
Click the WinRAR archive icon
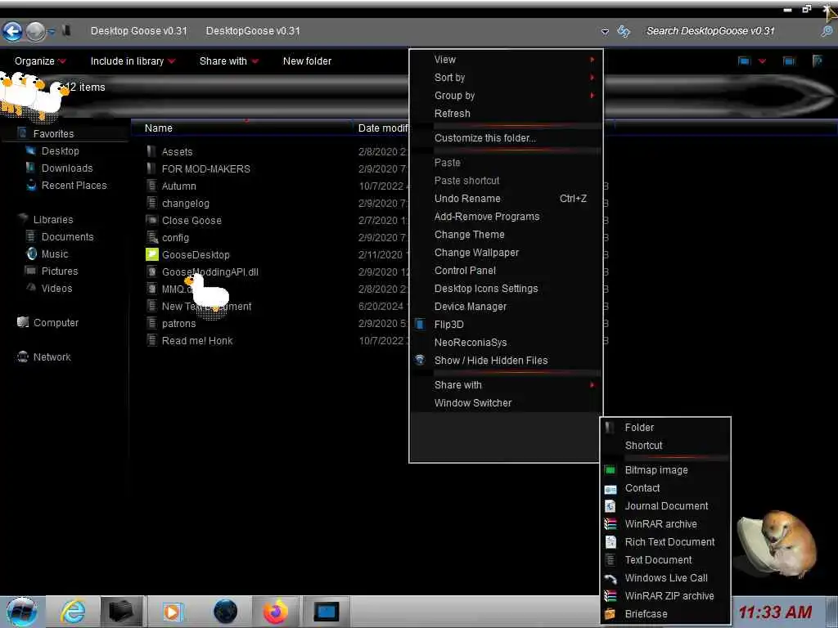click(x=610, y=524)
